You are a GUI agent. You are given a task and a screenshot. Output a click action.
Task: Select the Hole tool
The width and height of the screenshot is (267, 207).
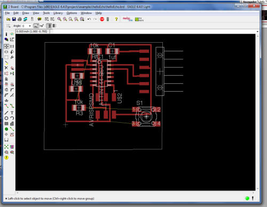(6, 134)
